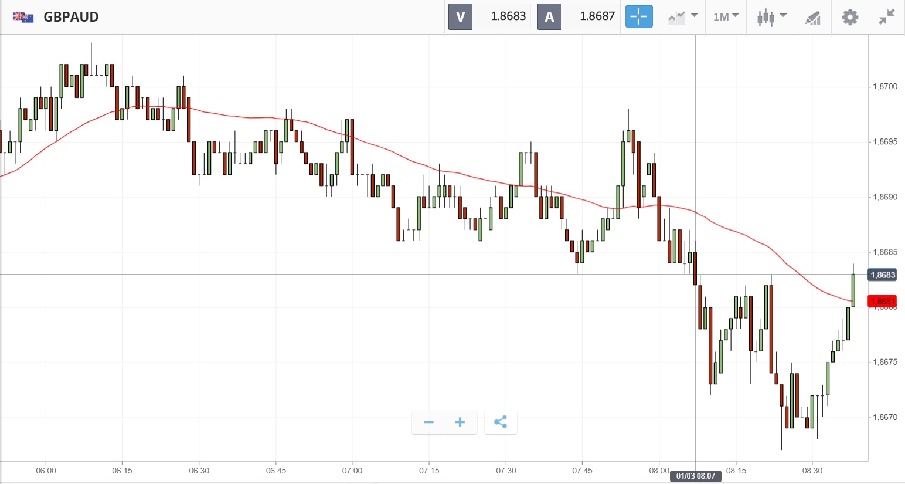905x484 pixels.
Task: Toggle the crosshair cursor button
Action: click(x=638, y=16)
